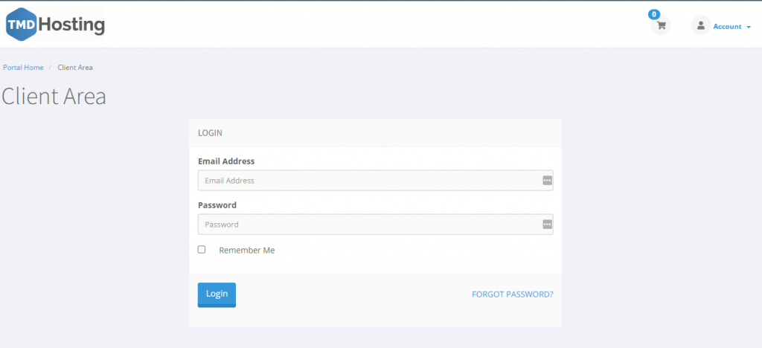Image resolution: width=762 pixels, height=348 pixels.
Task: Focus the Email Address input field
Action: (x=368, y=181)
